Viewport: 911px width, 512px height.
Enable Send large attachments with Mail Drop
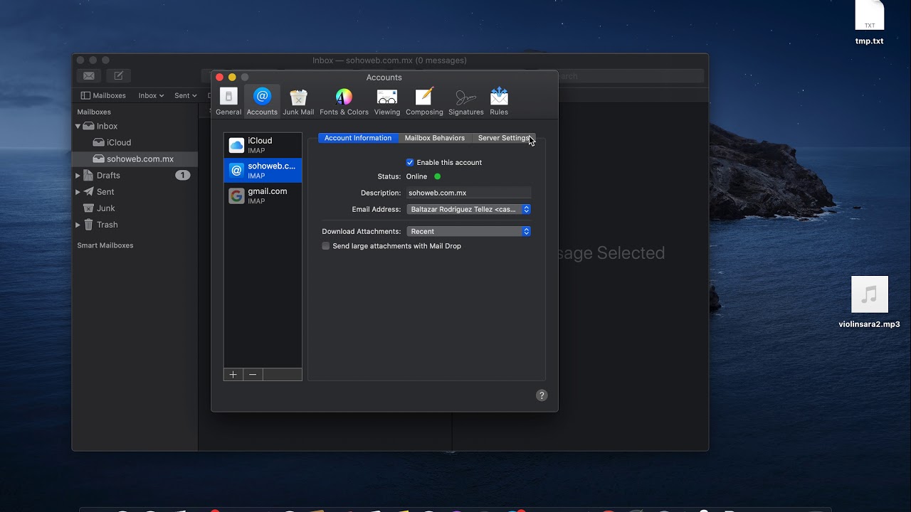(x=326, y=246)
